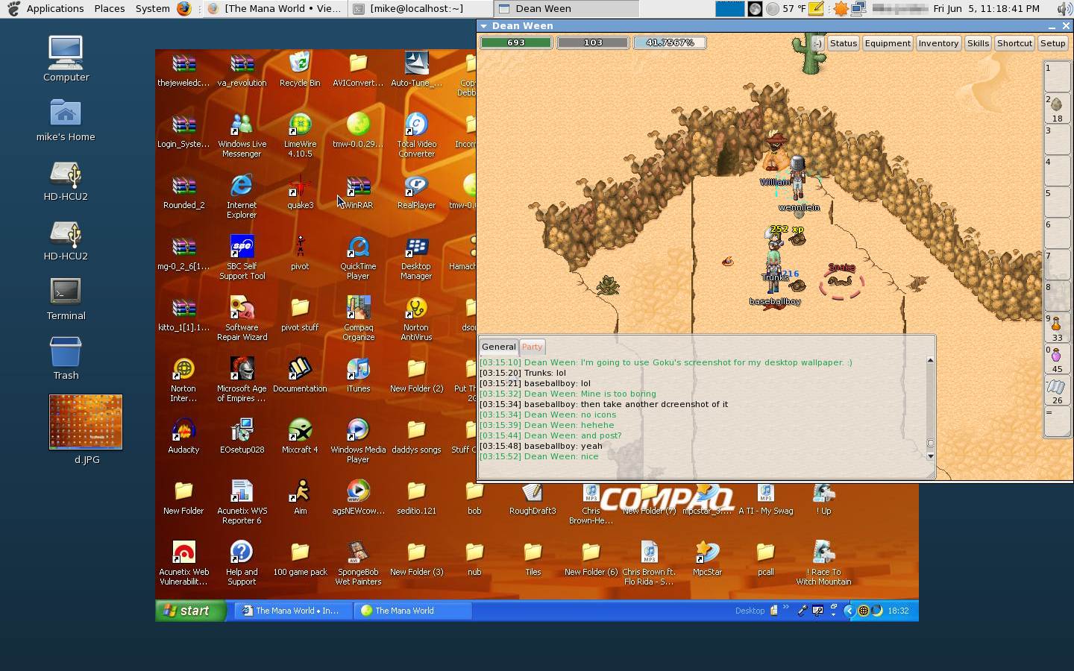
Task: Click the chat scrollbar up arrow
Action: coord(930,361)
